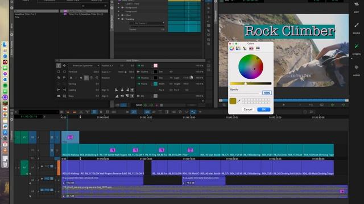The image size is (364, 204).
Task: Click the Shadow angle dial
Action: (191, 78)
